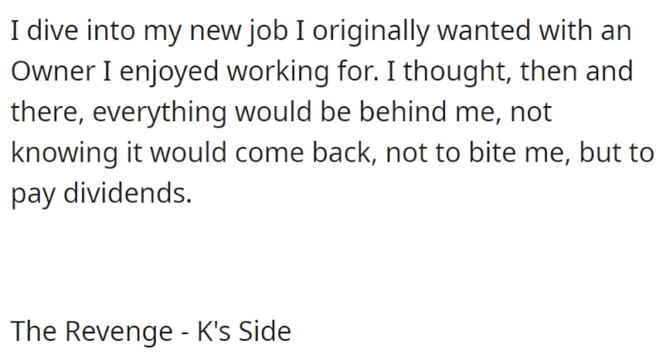Click the word "originally" in the first line

coord(370,32)
